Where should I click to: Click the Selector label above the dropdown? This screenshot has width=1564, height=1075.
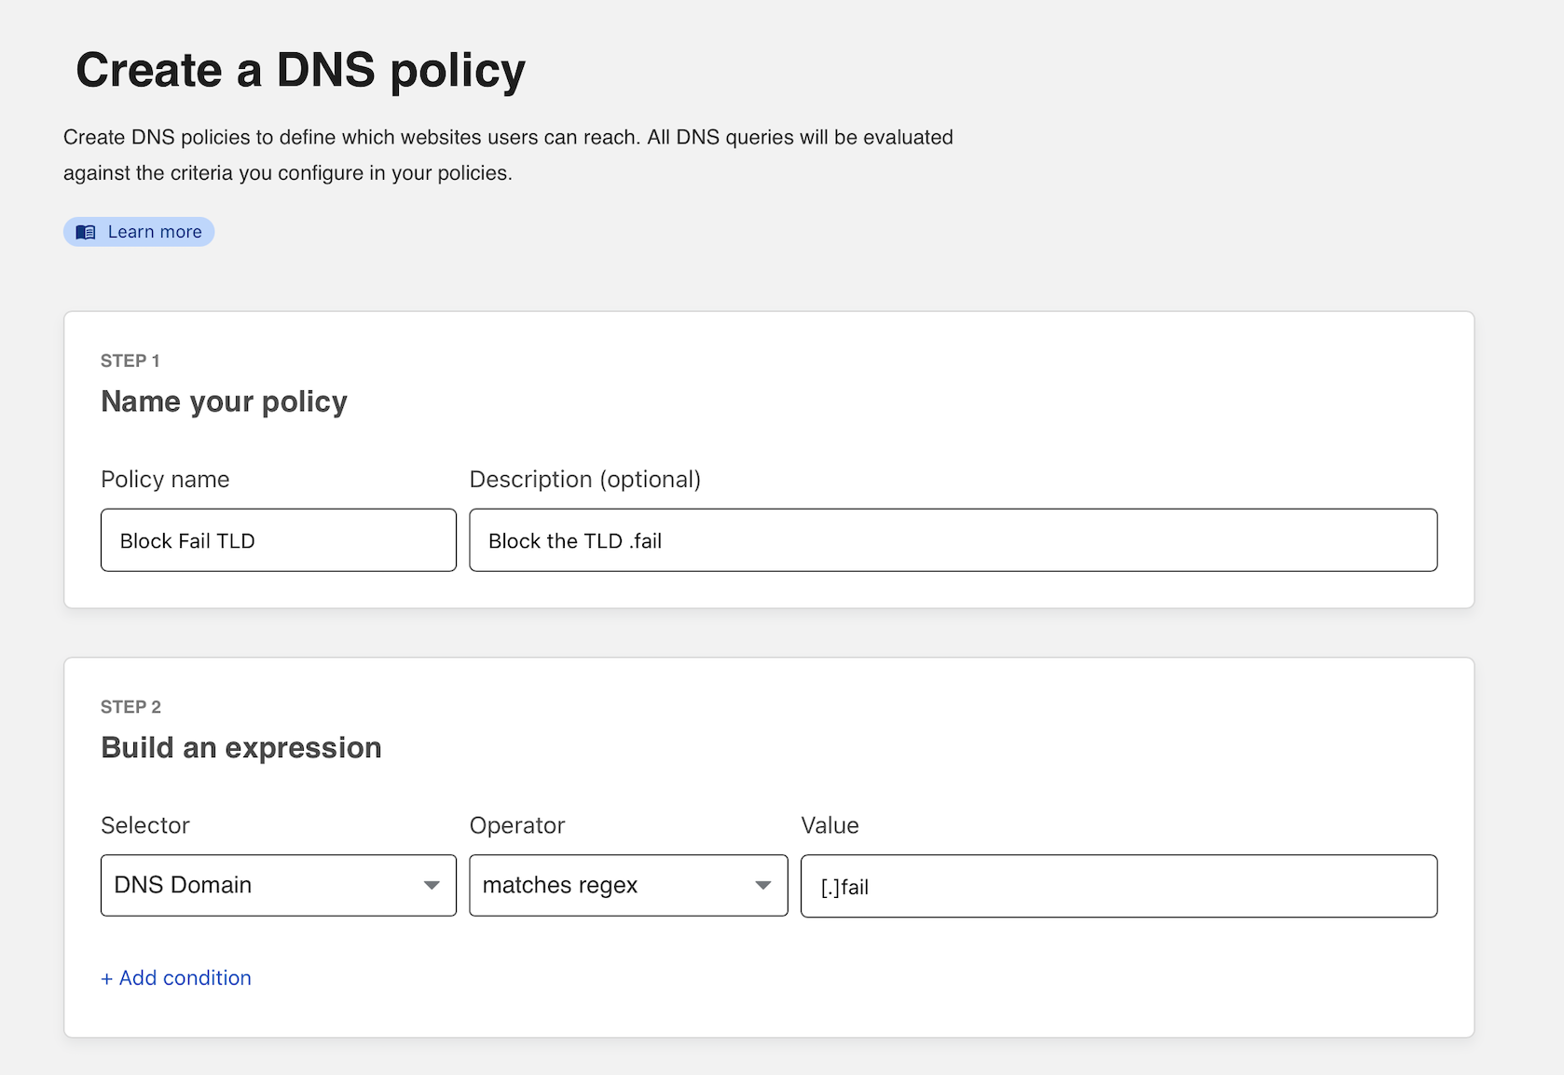point(144,824)
